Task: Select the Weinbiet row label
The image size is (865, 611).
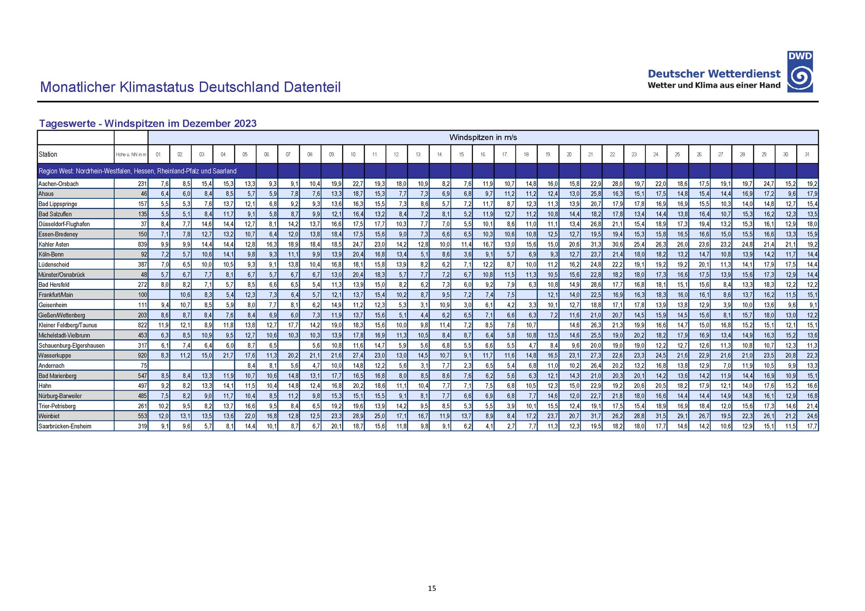Action: pyautogui.click(x=49, y=416)
